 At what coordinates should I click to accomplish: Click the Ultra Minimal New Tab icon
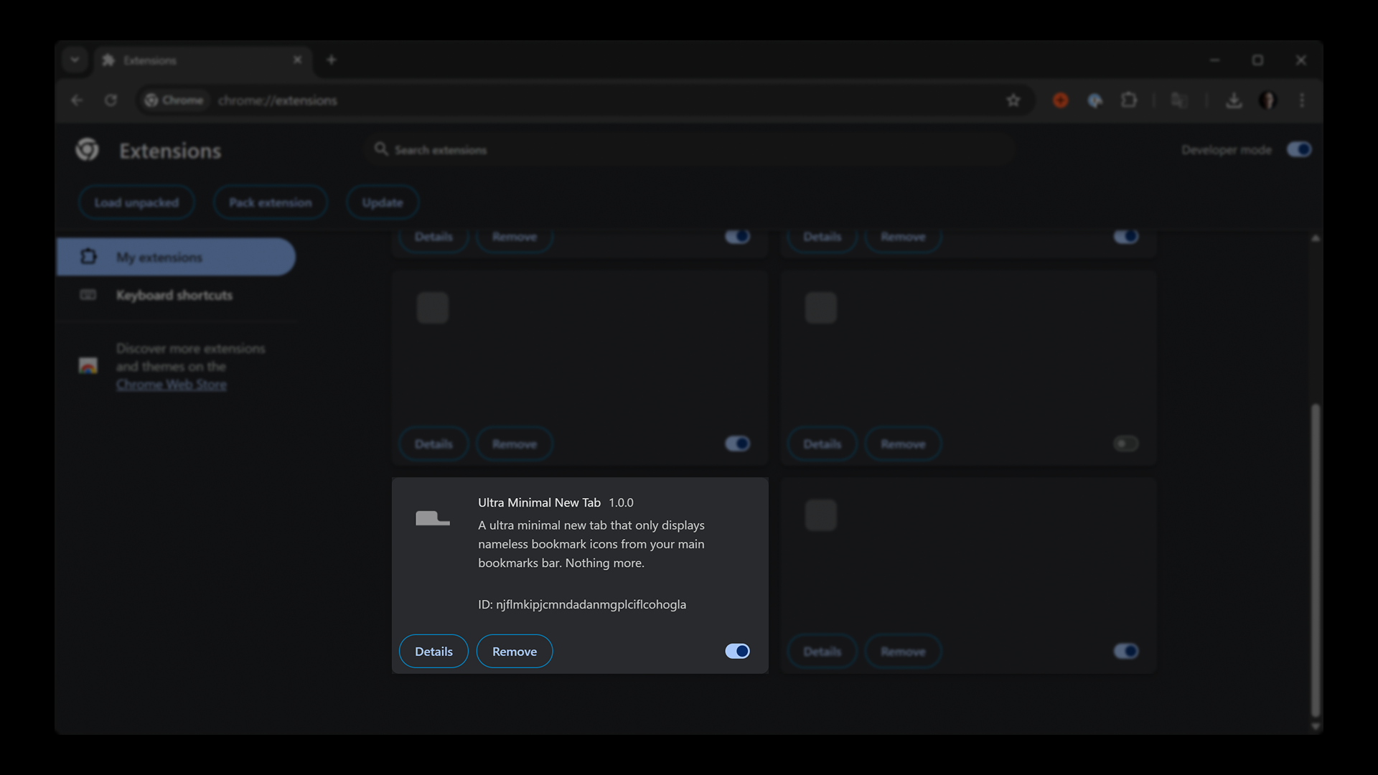point(433,517)
